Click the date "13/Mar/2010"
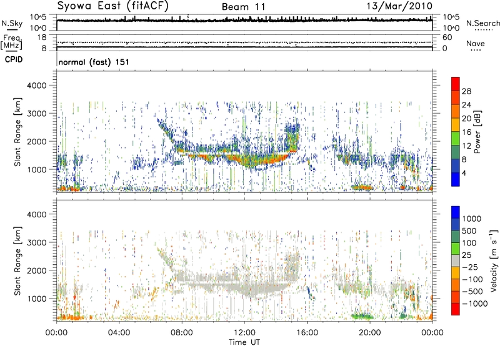The width and height of the screenshot is (500, 346). click(399, 6)
